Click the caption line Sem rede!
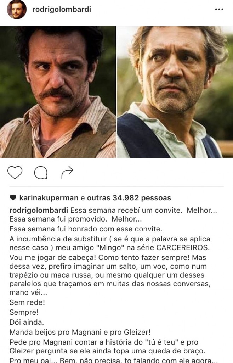Image resolution: width=233 pixels, height=363 pixels. click(27, 302)
